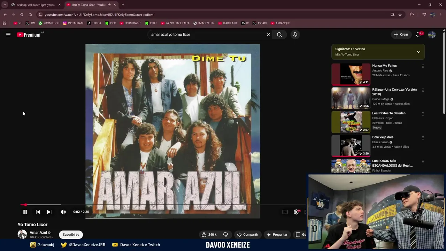Toggle subtitles on the video player
The image size is (446, 251).
[285, 212]
